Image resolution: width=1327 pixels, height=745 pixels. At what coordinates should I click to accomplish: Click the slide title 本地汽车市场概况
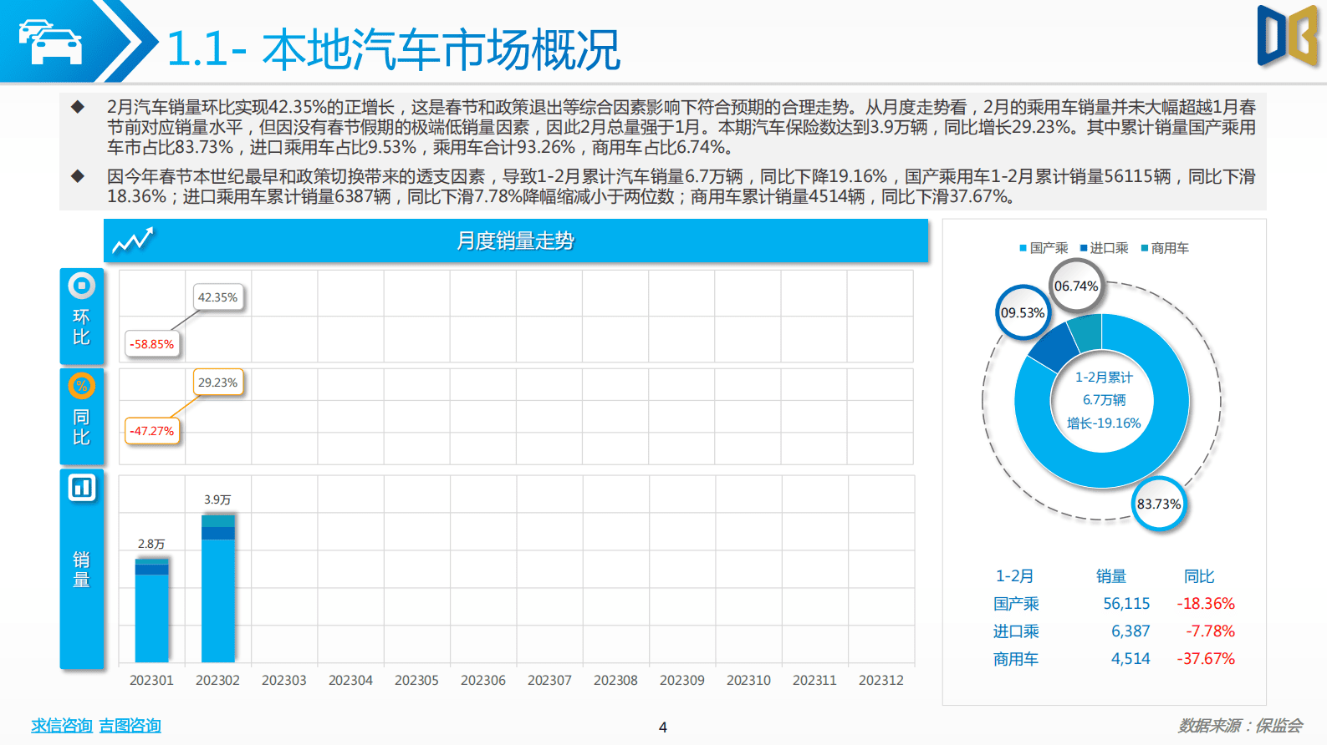coord(441,49)
